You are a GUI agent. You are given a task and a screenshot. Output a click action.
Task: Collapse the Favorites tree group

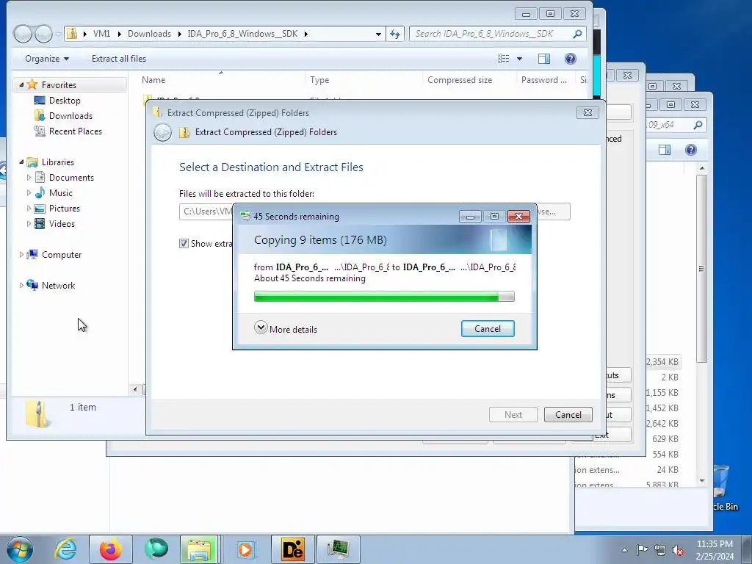21,84
